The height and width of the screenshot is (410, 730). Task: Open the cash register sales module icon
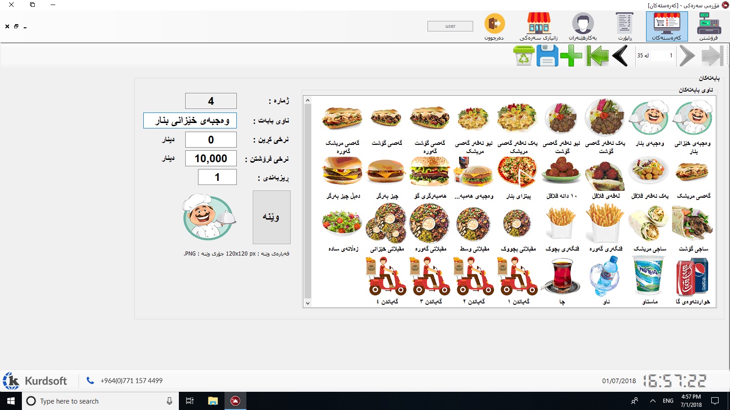709,26
